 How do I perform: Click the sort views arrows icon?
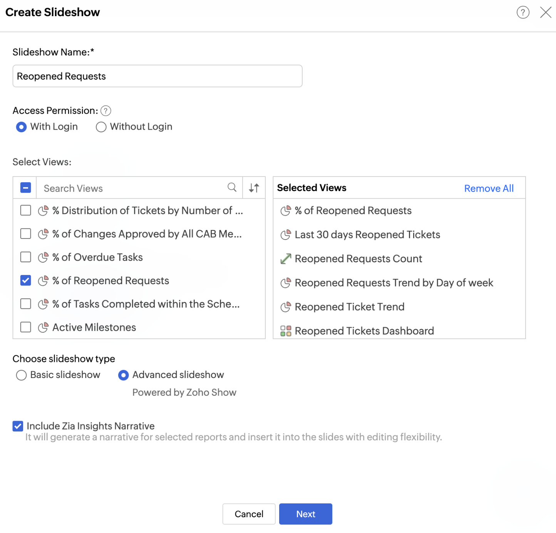[254, 188]
